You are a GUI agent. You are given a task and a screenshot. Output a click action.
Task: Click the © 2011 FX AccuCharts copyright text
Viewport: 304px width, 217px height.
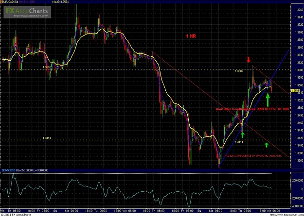coord(16,215)
